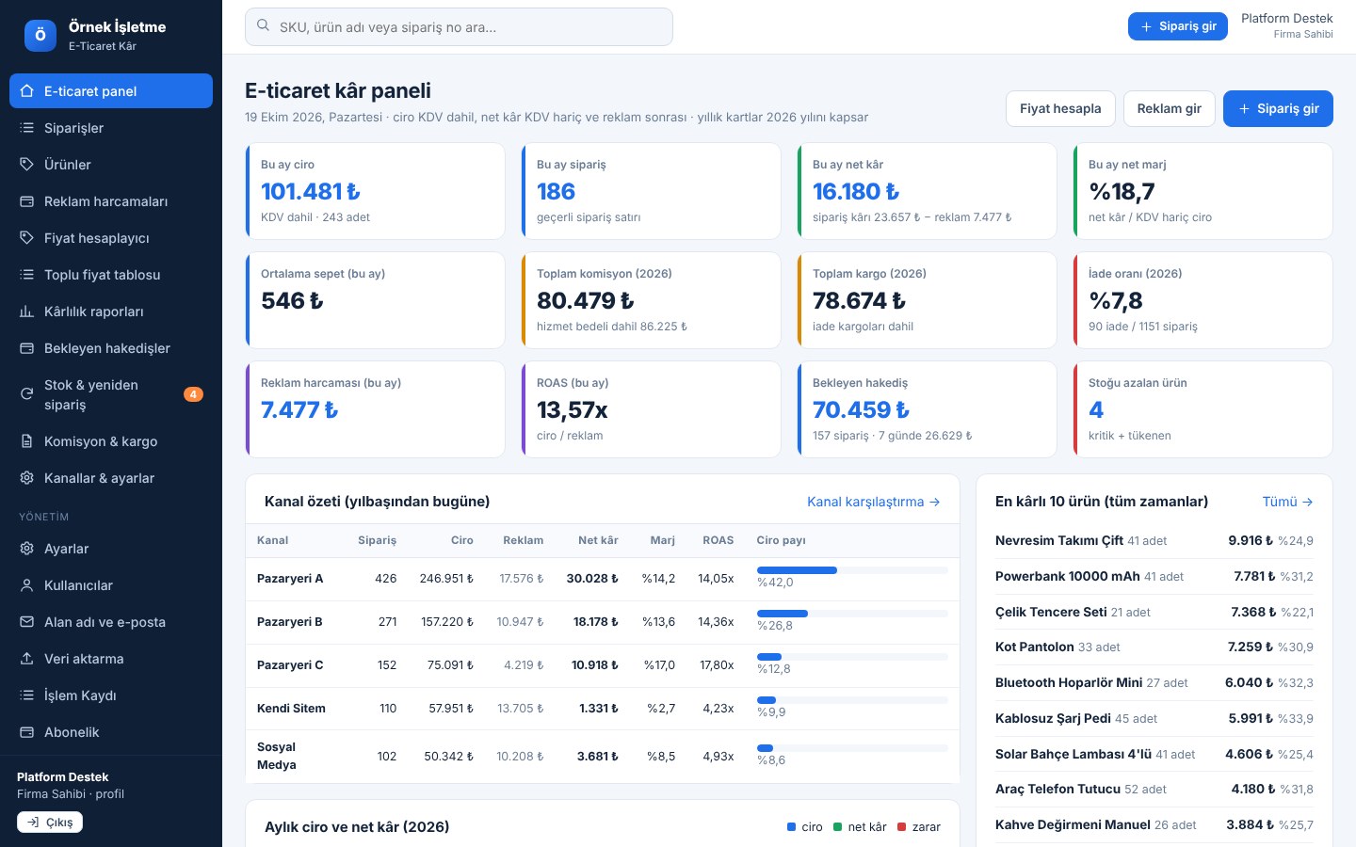Click the Kendi Sitem channel row name
Viewport: 1356px width, 847px height.
291,709
